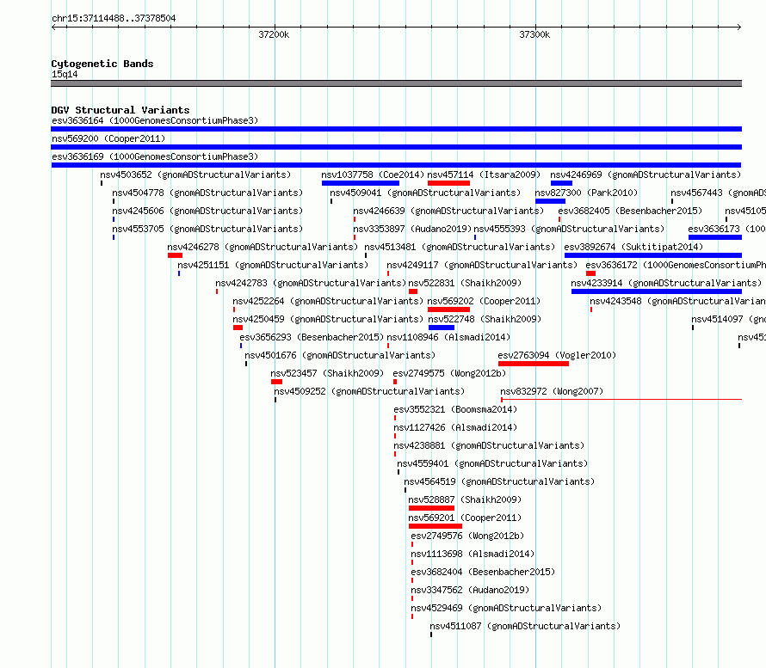Click esv3552321 (Boomsma2014) label
This screenshot has height=668, width=766.
(x=455, y=409)
